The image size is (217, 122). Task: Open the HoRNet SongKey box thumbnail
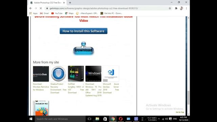pos(76,74)
